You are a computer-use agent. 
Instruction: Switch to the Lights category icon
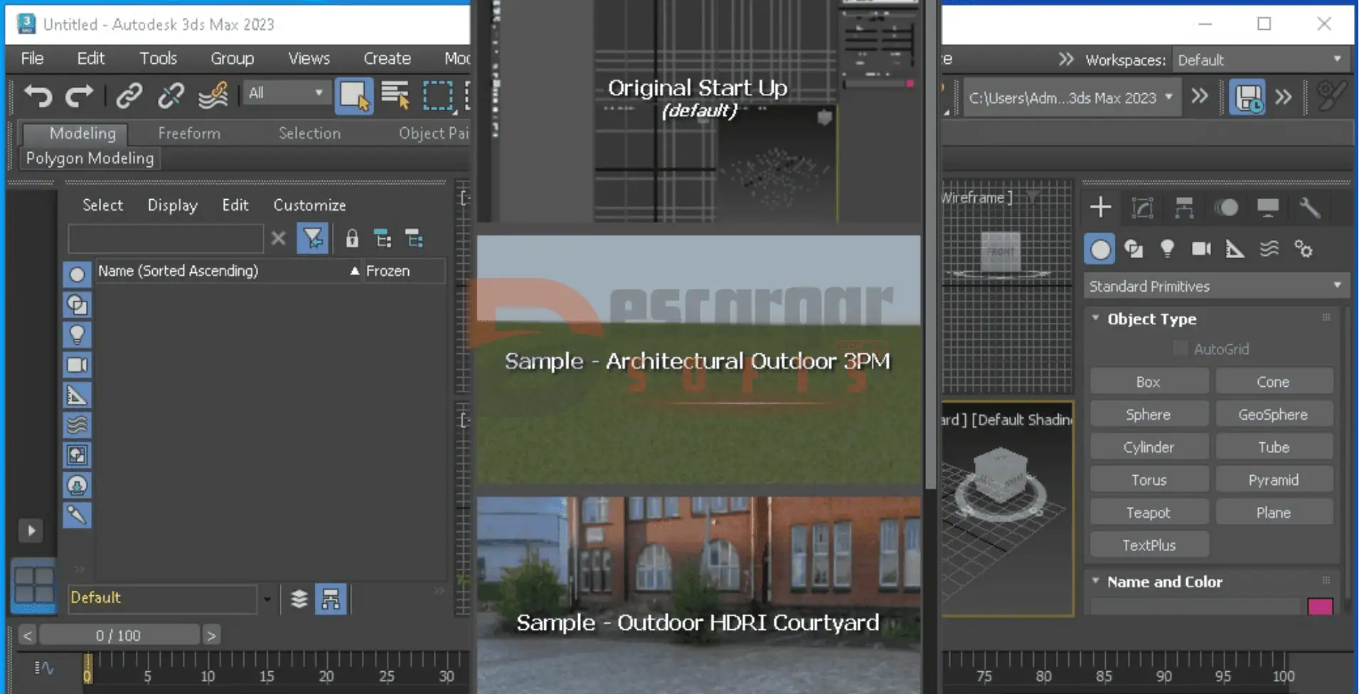(1167, 249)
